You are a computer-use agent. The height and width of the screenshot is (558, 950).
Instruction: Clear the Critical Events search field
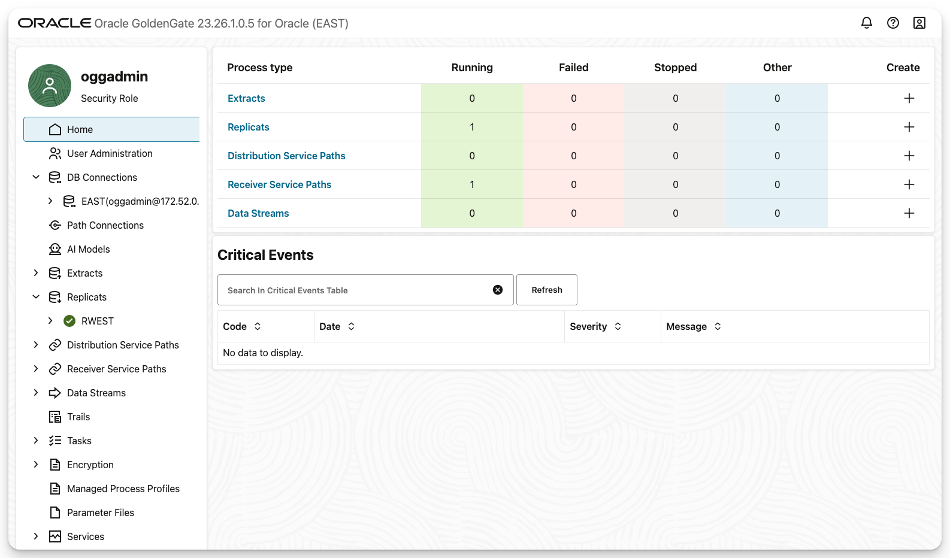click(497, 290)
